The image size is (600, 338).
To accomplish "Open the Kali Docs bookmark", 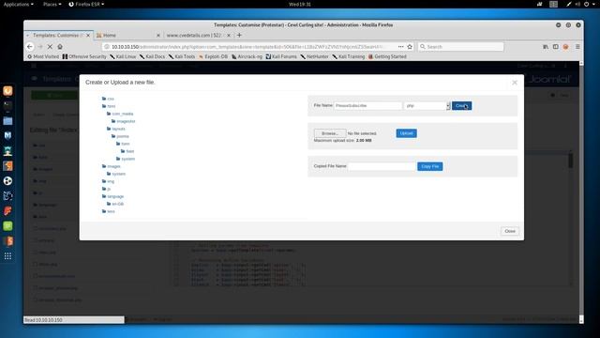I will pos(152,56).
